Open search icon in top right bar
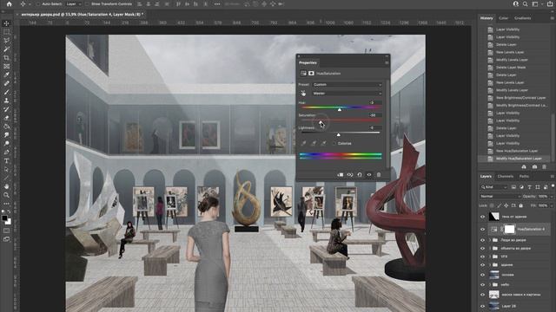The width and height of the screenshot is (556, 312). click(525, 3)
